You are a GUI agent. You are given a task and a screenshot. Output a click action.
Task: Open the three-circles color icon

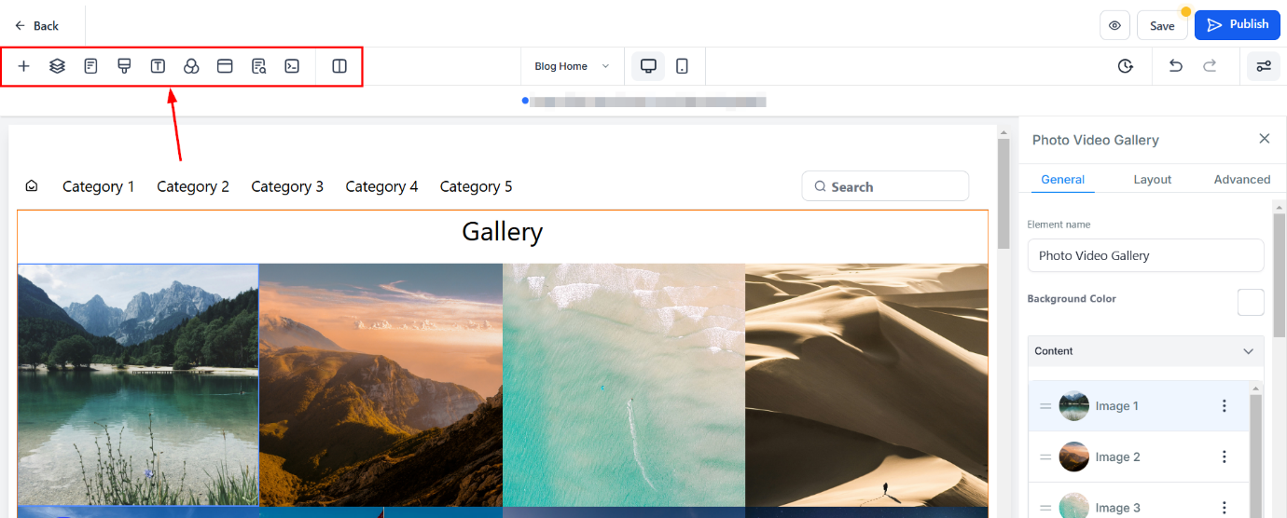pyautogui.click(x=191, y=66)
